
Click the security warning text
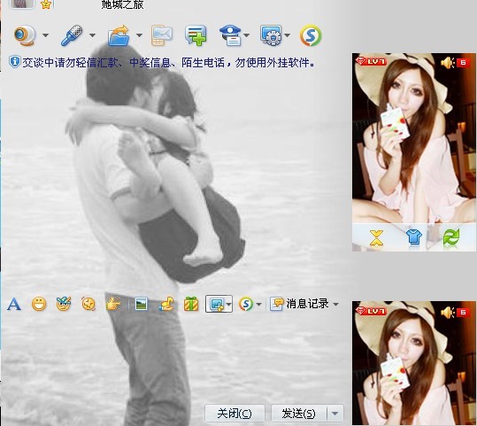[x=169, y=63]
